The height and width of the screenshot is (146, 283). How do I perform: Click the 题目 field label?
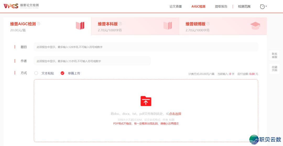[x=24, y=47]
